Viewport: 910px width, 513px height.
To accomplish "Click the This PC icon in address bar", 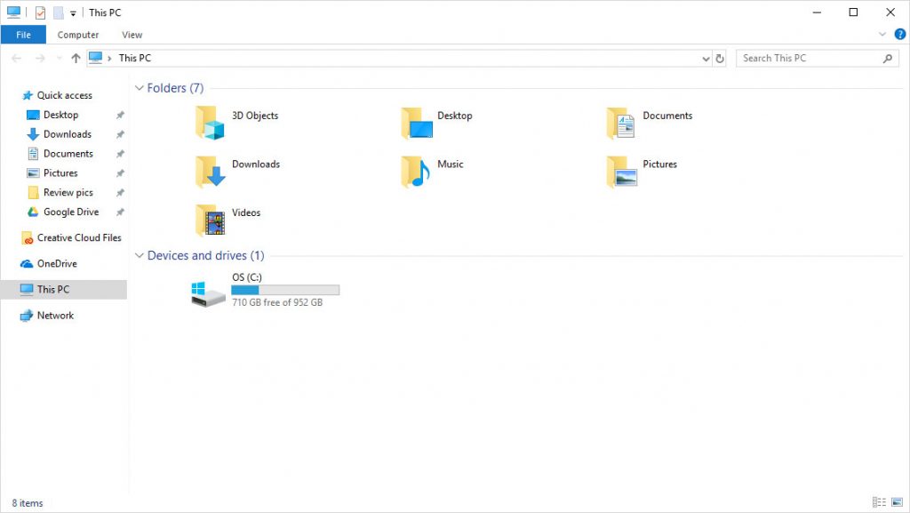I will coord(96,58).
